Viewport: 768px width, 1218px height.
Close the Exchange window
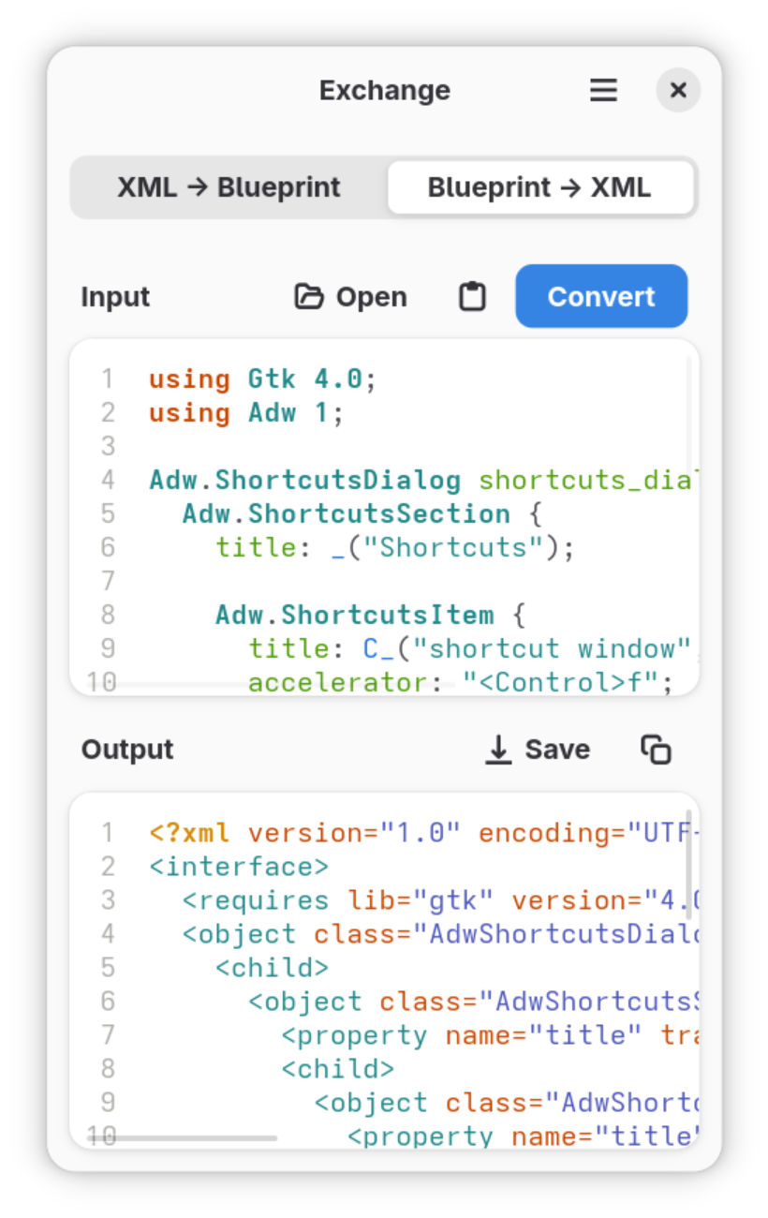coord(678,90)
